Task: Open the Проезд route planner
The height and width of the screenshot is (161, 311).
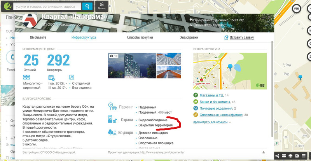Action: pyautogui.click(x=101, y=6)
